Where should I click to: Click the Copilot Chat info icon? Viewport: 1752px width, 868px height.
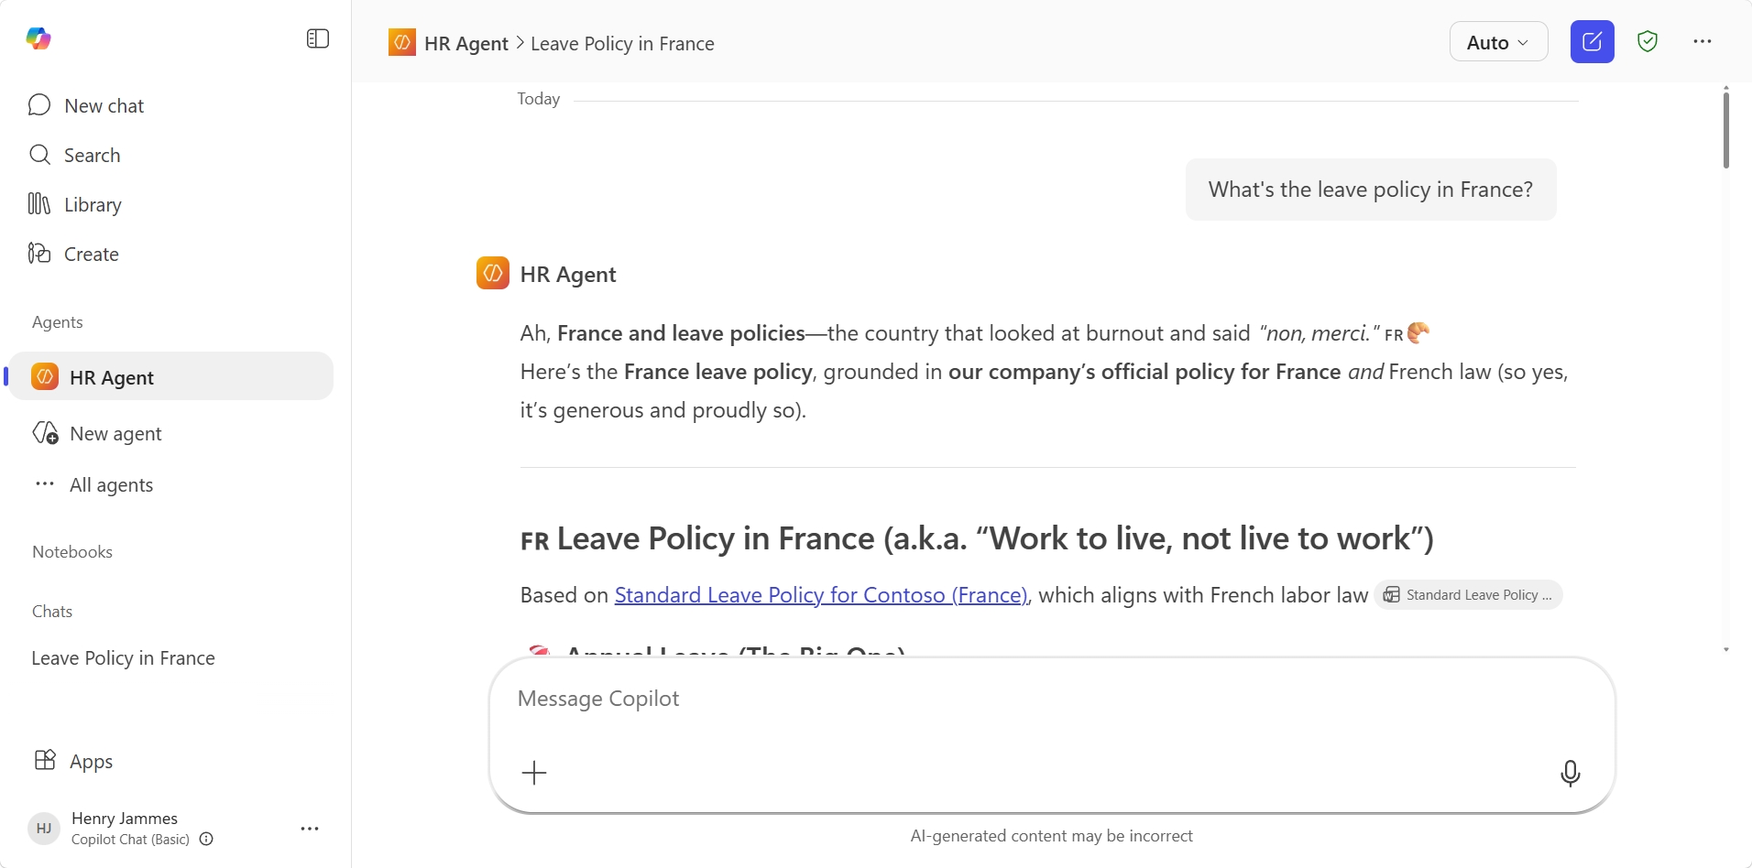pos(207,840)
